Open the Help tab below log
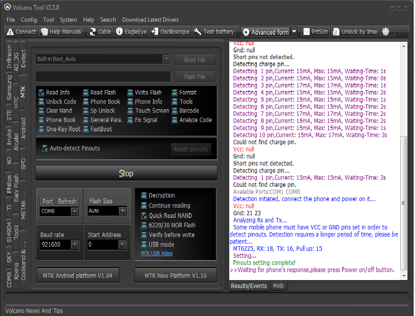This screenshot has height=316, width=415. 279,285
